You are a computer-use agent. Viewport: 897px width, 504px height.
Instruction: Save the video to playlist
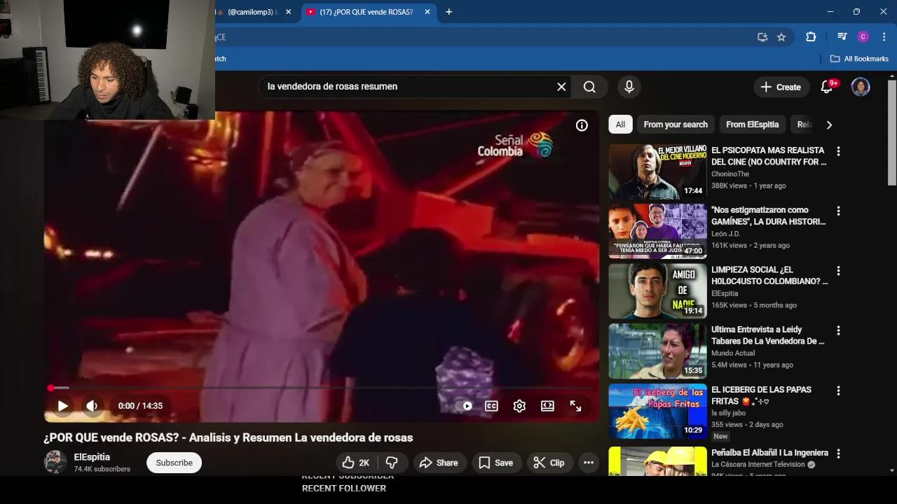click(495, 463)
